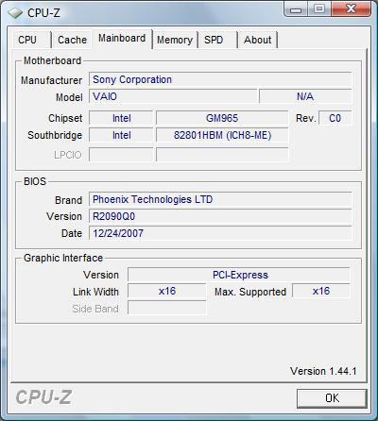This screenshot has width=378, height=421.
Task: Select the Memory tab
Action: coord(175,40)
